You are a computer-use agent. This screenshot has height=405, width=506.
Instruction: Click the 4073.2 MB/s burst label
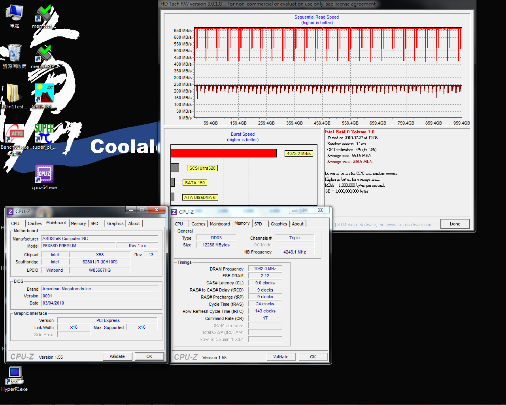pos(299,153)
